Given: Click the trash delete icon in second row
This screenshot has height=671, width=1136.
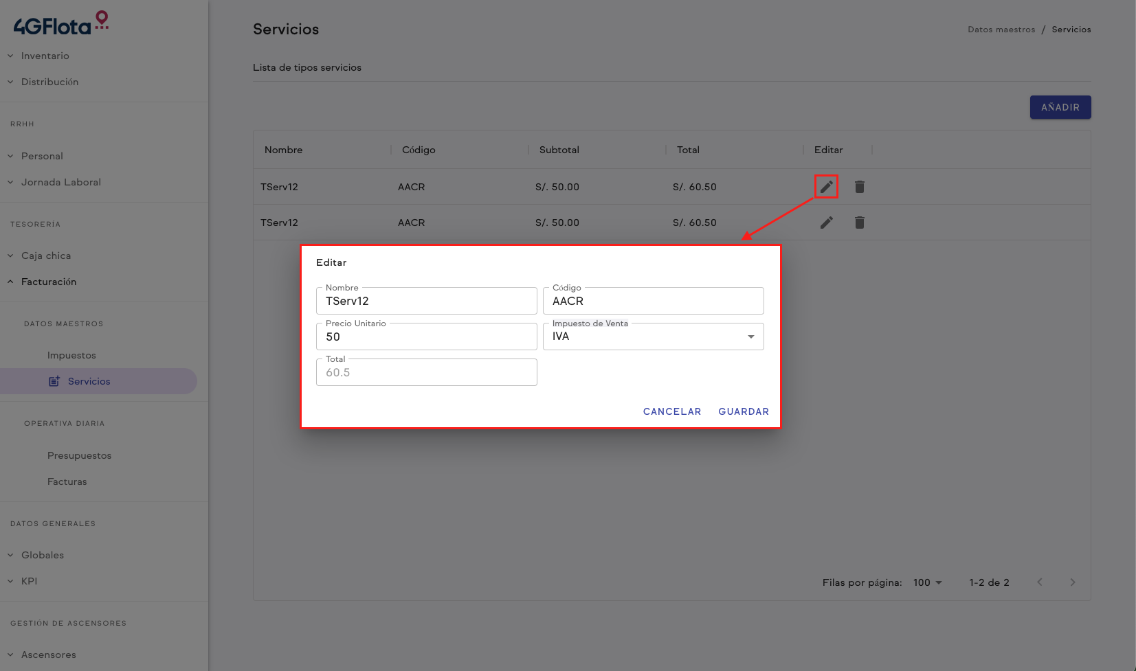Looking at the screenshot, I should click(x=859, y=223).
